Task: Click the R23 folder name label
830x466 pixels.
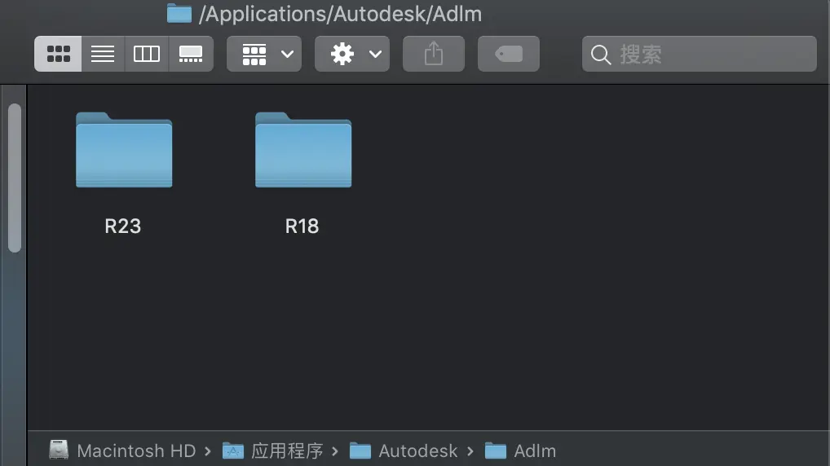Action: 123,226
